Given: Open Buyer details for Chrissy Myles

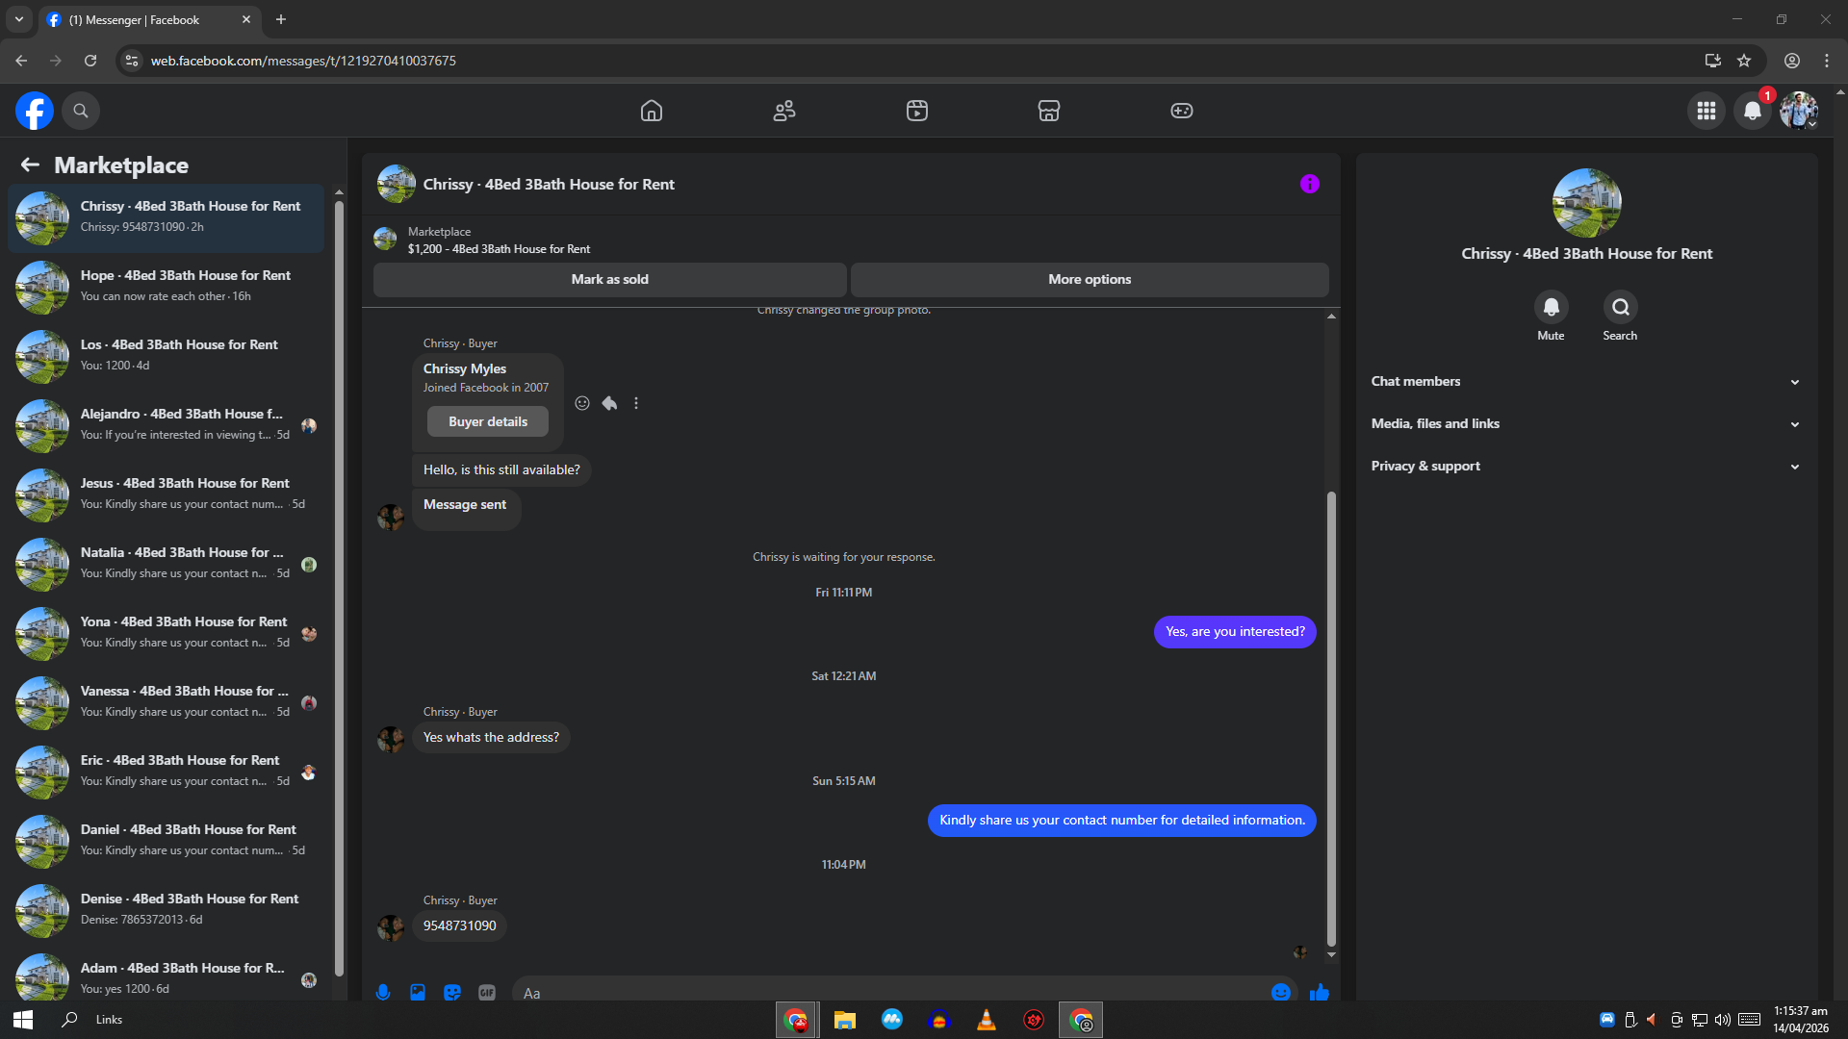Looking at the screenshot, I should (x=488, y=422).
